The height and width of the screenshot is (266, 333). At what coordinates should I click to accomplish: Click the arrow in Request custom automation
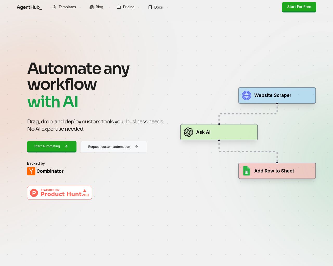tap(136, 147)
